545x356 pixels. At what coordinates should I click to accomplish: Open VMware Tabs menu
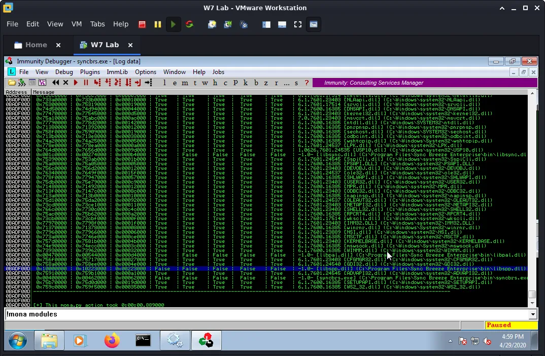(x=97, y=24)
